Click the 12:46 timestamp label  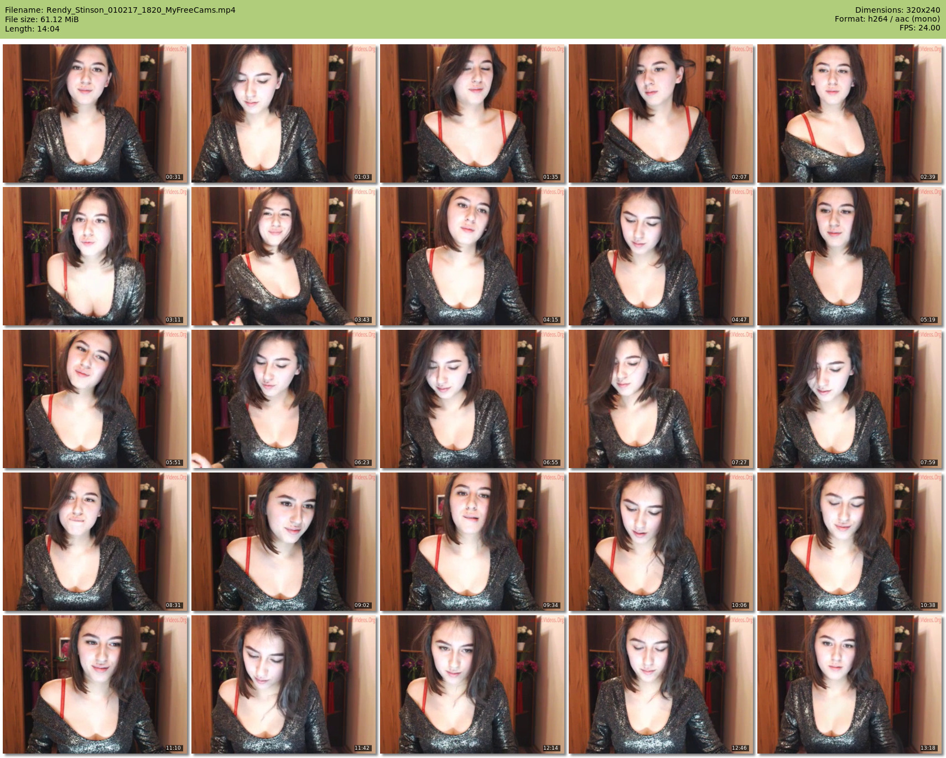739,748
